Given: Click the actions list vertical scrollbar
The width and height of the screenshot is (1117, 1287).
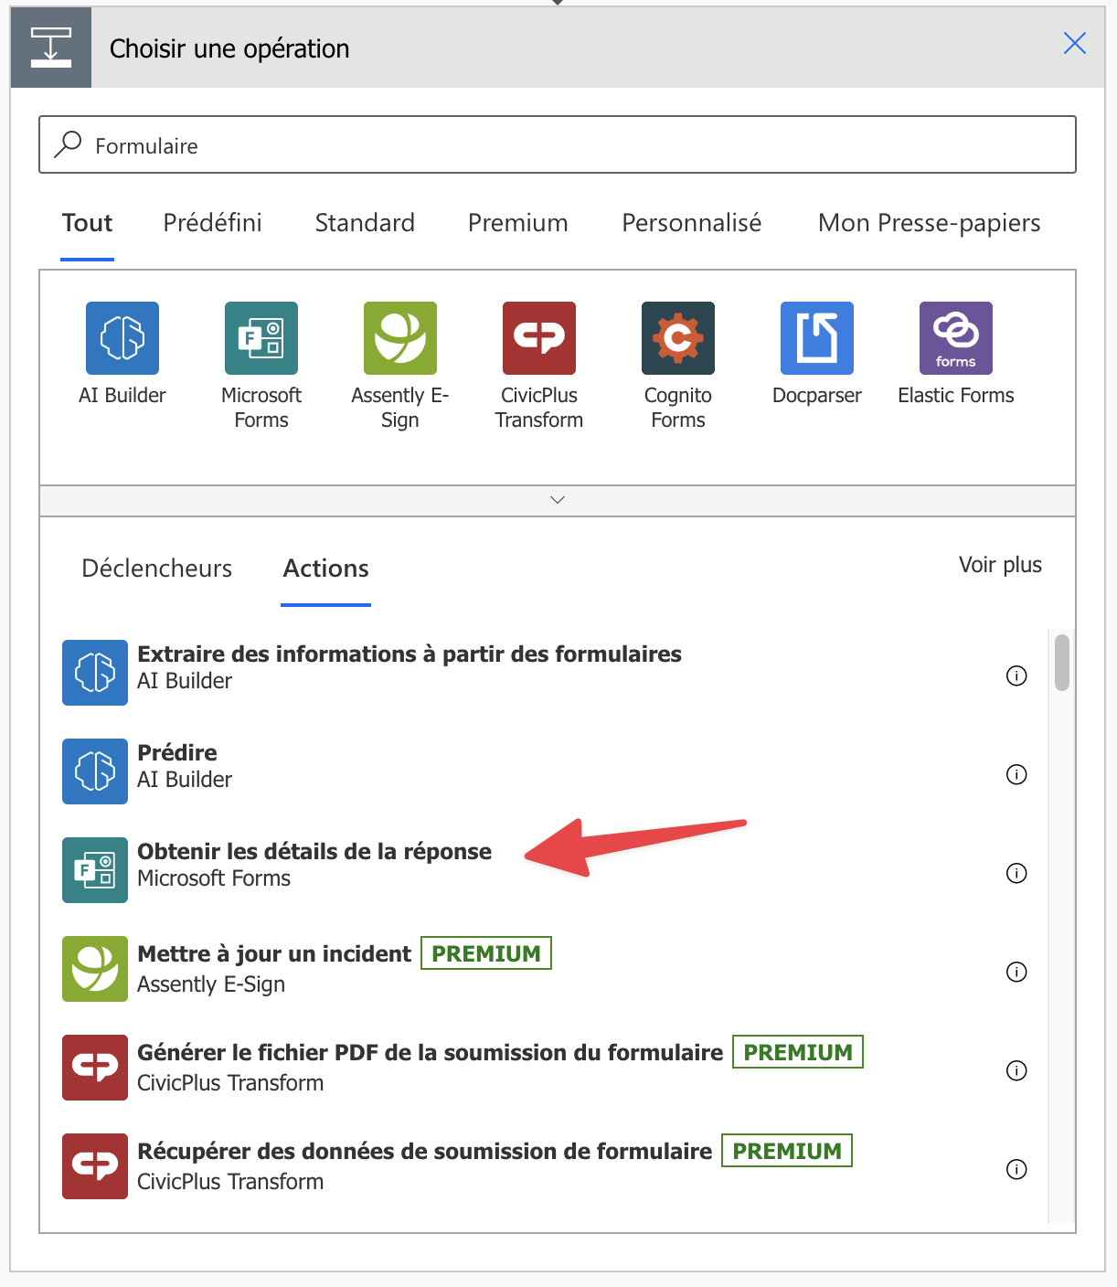Looking at the screenshot, I should click(x=1061, y=663).
